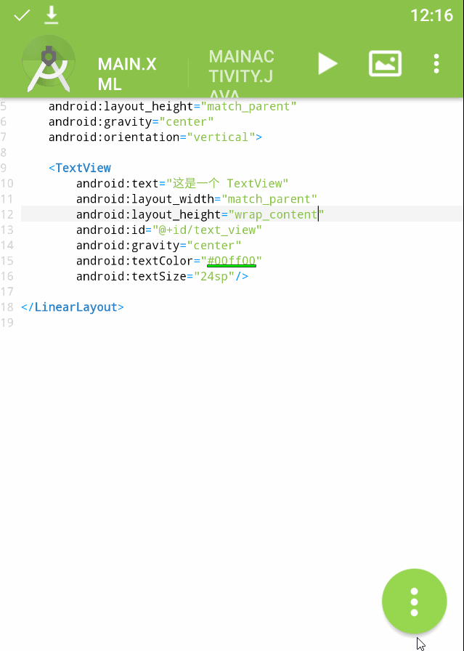Open the toolbar overflow three-dot menu
Screen dimensions: 464x651
[436, 63]
